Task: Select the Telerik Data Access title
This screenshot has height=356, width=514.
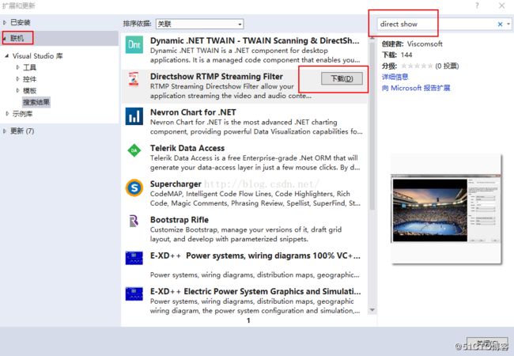Action: pos(187,148)
